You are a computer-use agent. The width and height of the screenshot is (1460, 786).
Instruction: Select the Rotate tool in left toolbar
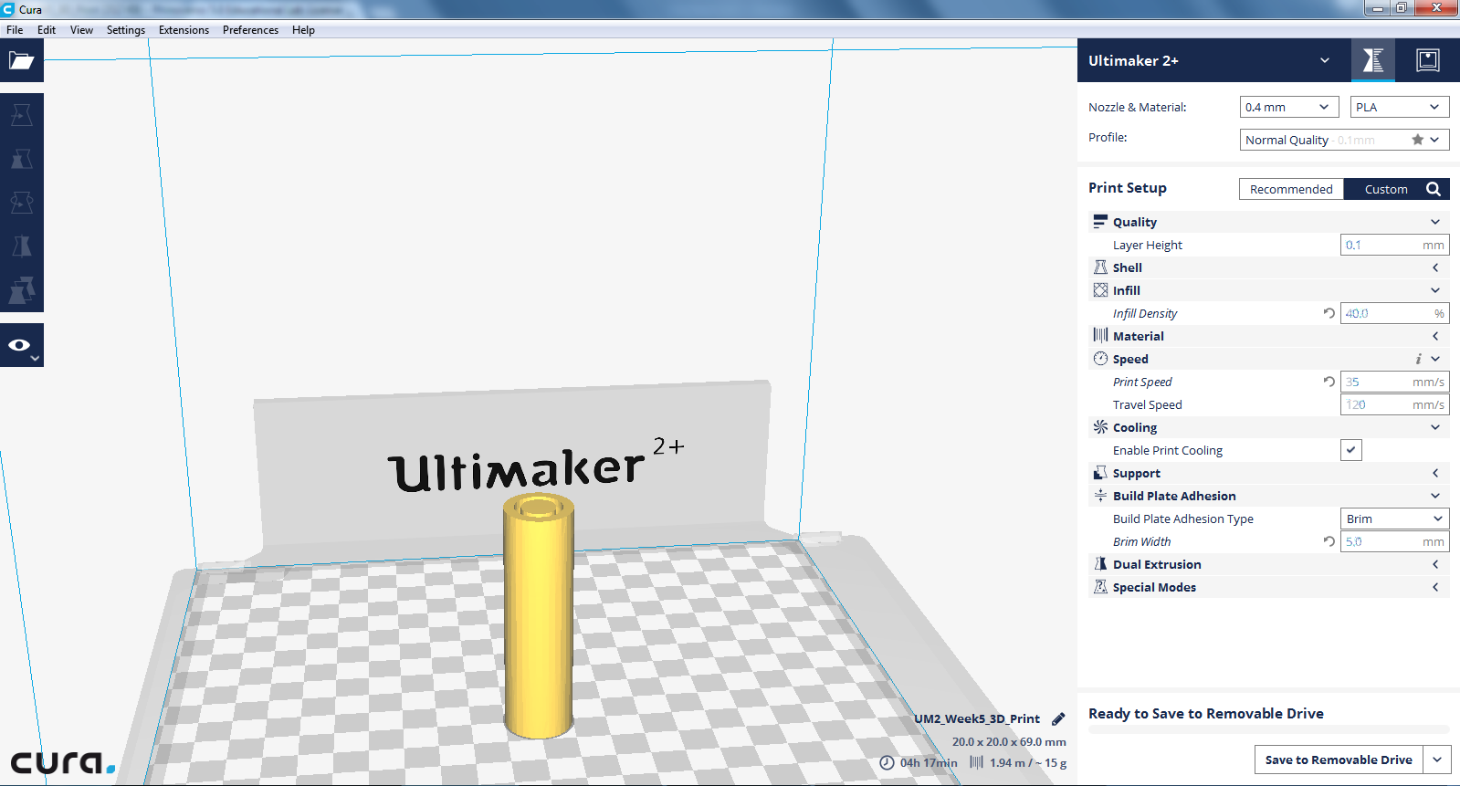tap(21, 203)
